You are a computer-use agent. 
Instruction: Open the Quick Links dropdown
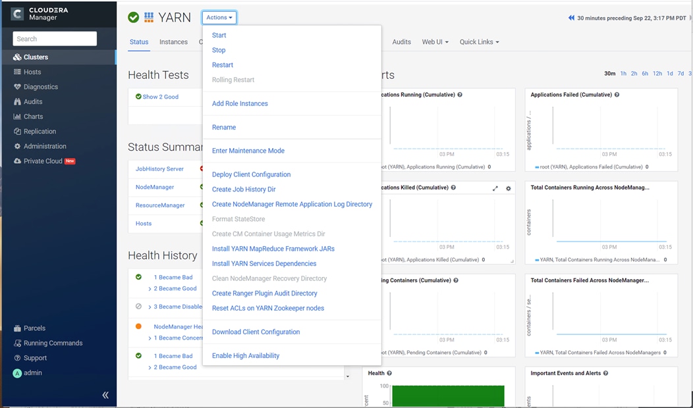pos(479,42)
